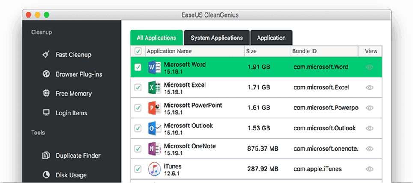
Task: Select the Microsoft OneNote name text
Action: tap(190, 146)
